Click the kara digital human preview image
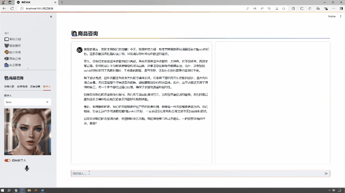 pyautogui.click(x=27, y=132)
